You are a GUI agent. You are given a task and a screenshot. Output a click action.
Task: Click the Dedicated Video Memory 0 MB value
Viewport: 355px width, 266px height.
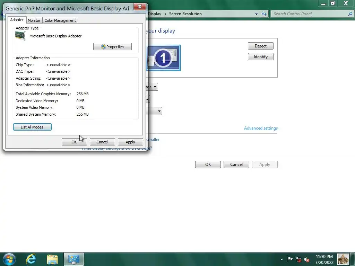coord(80,101)
